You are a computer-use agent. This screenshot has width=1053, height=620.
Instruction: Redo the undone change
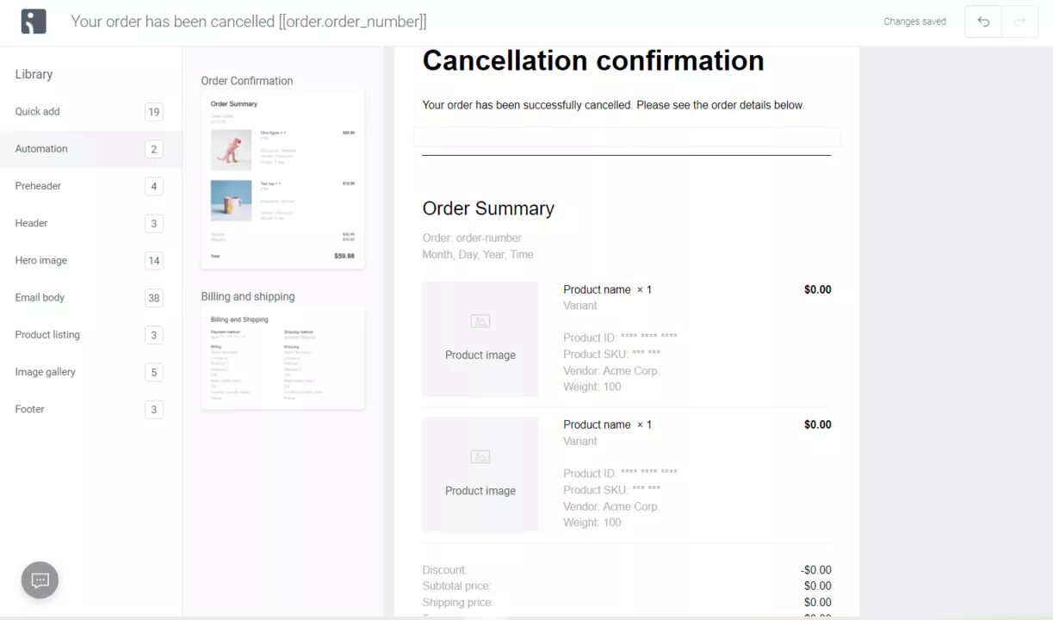(1019, 21)
